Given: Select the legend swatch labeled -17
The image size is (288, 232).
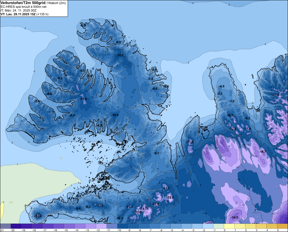Looking at the screenshot, I should point(48,226).
